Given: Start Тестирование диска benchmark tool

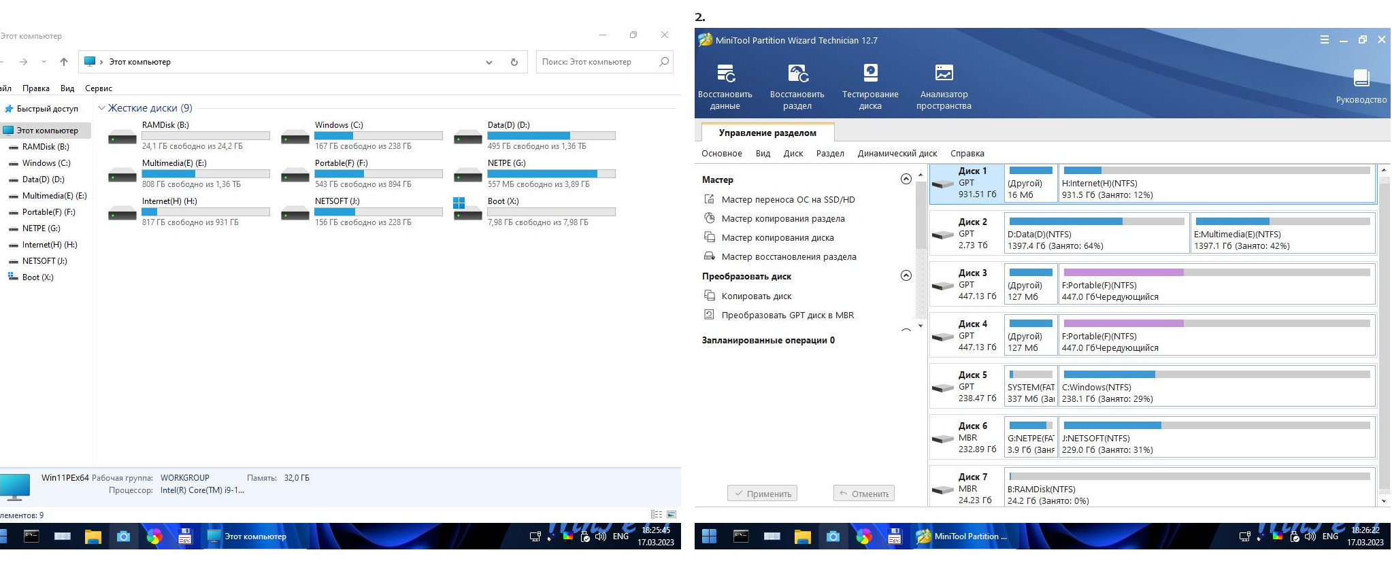Looking at the screenshot, I should 870,86.
